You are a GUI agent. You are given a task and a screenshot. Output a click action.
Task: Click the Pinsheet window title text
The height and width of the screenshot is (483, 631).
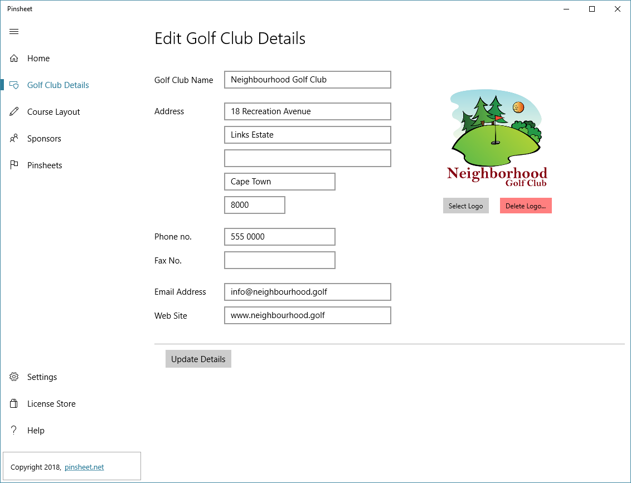20,9
